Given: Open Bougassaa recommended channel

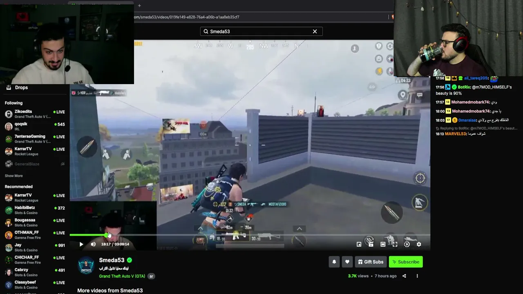Looking at the screenshot, I should point(35,223).
